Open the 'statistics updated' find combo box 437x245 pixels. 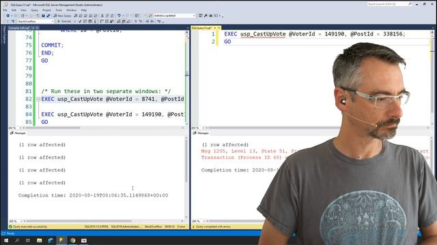pos(175,16)
